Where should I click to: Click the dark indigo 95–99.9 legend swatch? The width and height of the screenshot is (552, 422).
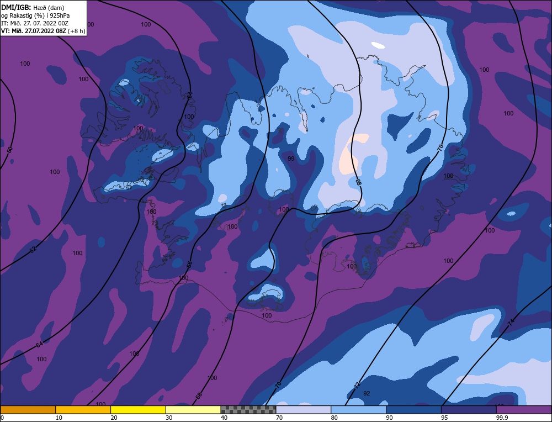[x=469, y=409]
